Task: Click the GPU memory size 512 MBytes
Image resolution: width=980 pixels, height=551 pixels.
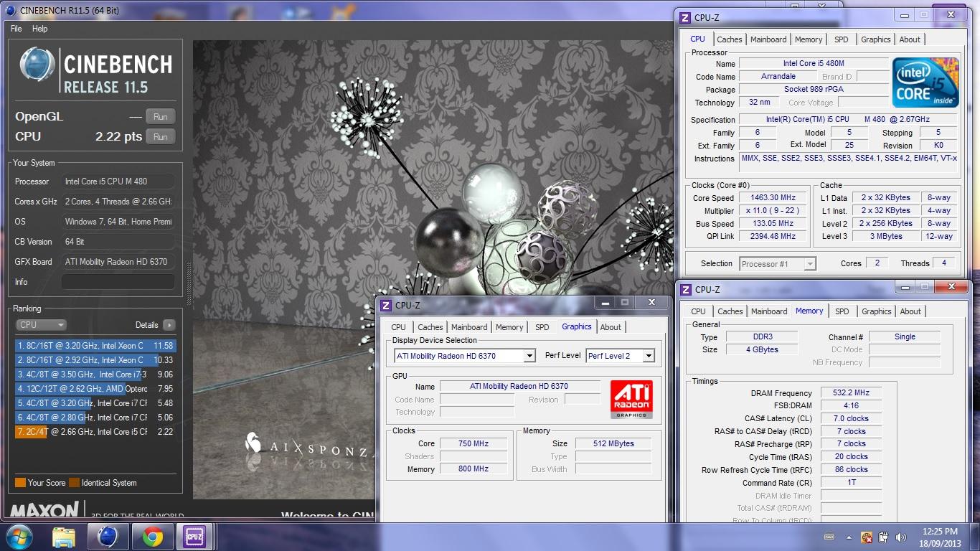Action: [x=613, y=443]
